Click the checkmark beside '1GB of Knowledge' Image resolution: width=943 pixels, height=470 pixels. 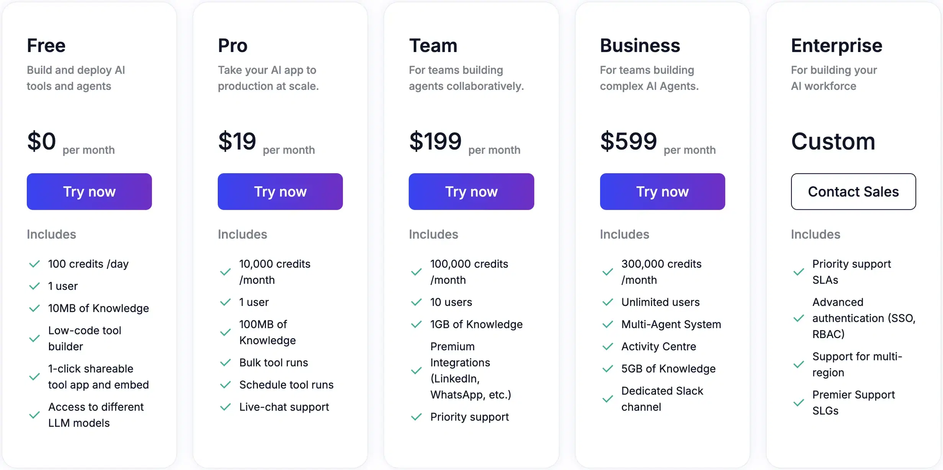[416, 324]
